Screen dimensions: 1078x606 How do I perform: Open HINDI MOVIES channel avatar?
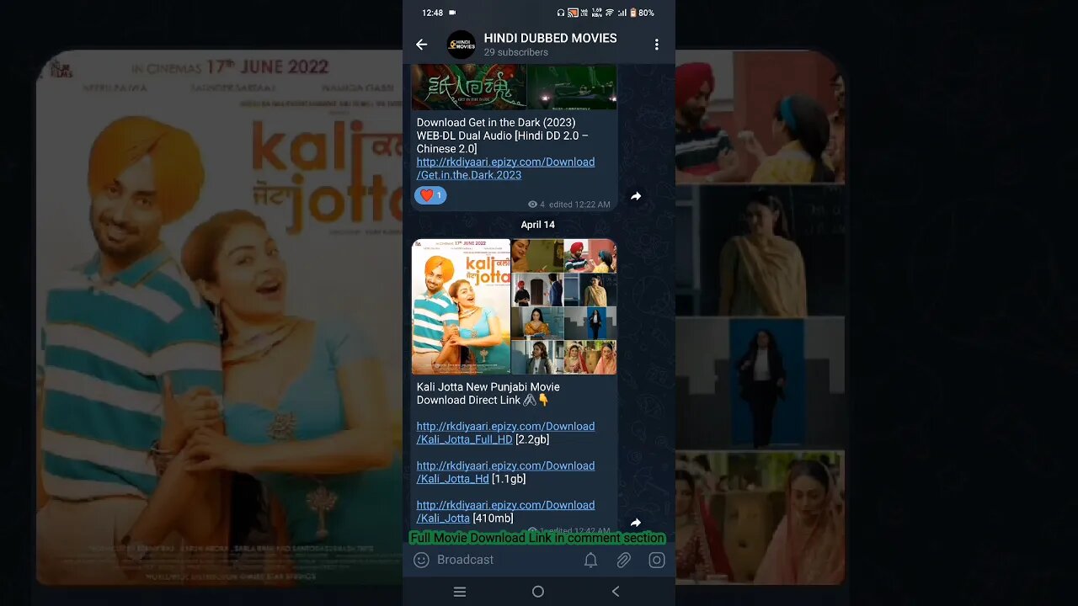click(461, 45)
